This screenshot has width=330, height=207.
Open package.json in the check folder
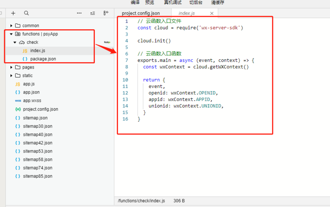tap(43, 59)
